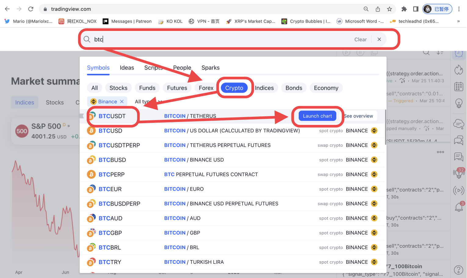The width and height of the screenshot is (467, 278).
Task: Switch to the Sparks tab
Action: (210, 68)
